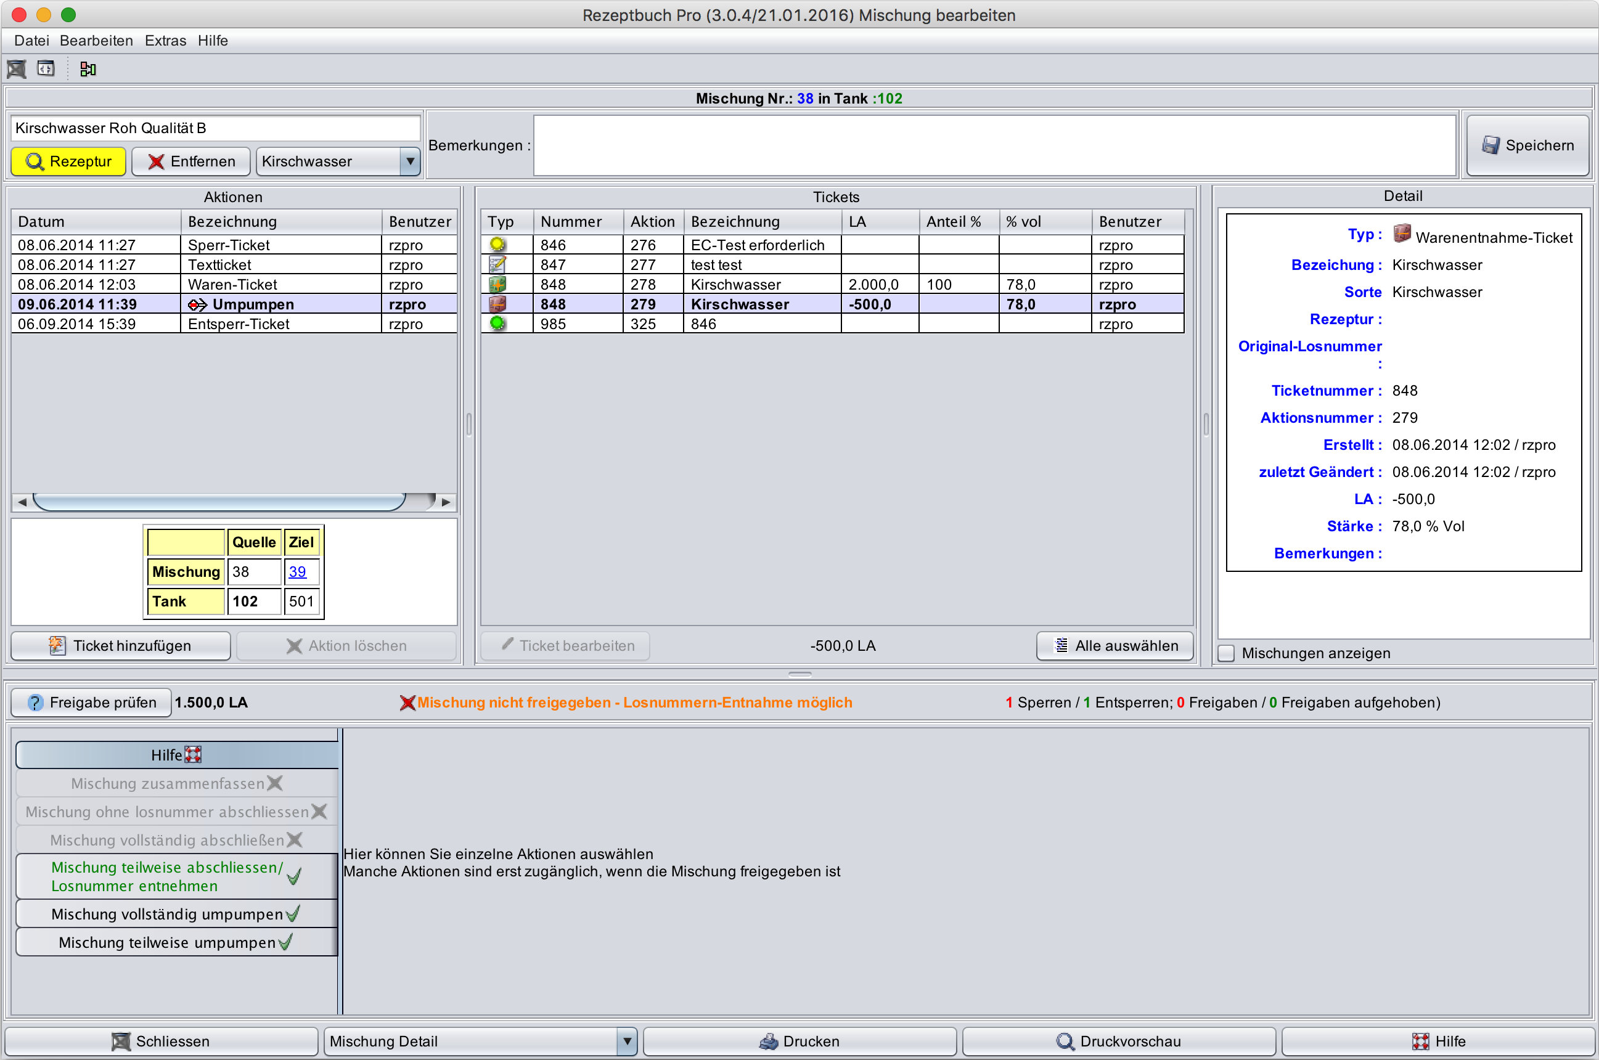Expand the Mischung Detail combo box
Viewport: 1599px width, 1060px height.
pyautogui.click(x=627, y=1041)
